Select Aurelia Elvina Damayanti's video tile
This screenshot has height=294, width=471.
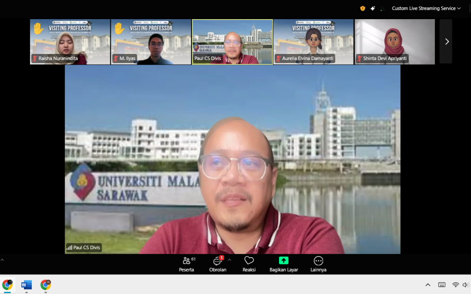pyautogui.click(x=313, y=42)
